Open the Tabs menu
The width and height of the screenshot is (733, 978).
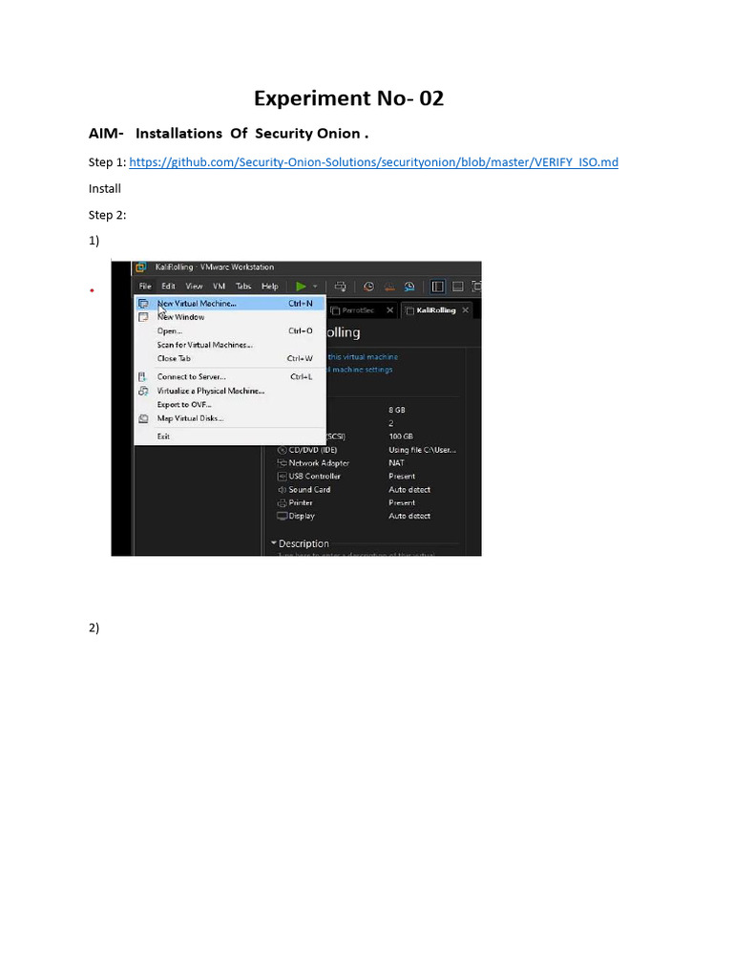point(243,287)
